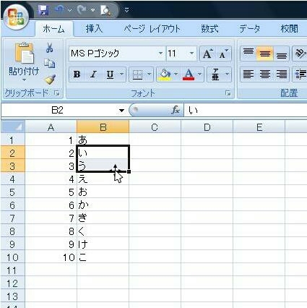The image size is (307, 308).
Task: Toggle underline formatting
Action: 110,74
